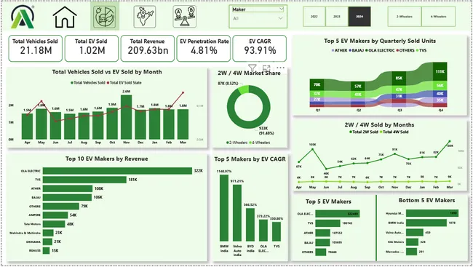The image size is (473, 267).
Task: Select the BAJAJ 106K revenue bar
Action: click(x=67, y=197)
